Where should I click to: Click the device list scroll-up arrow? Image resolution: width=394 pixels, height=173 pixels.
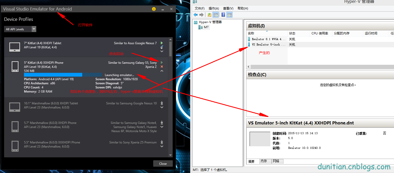pyautogui.click(x=170, y=39)
